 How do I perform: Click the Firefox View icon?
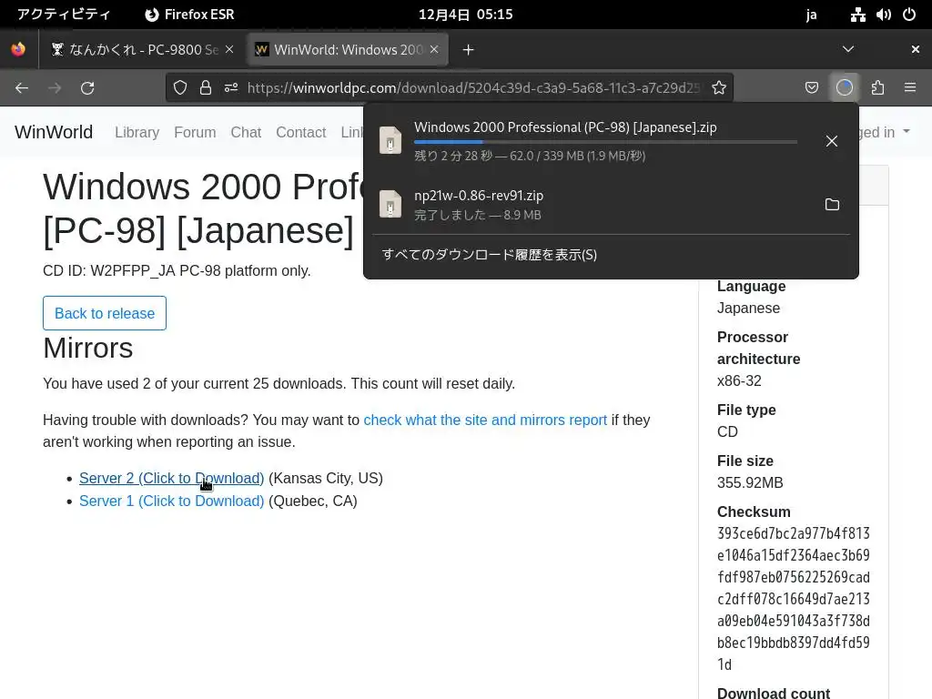pos(18,49)
